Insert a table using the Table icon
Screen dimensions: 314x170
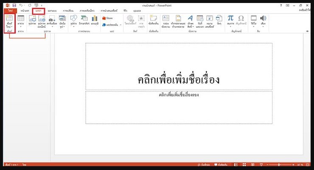click(21, 22)
